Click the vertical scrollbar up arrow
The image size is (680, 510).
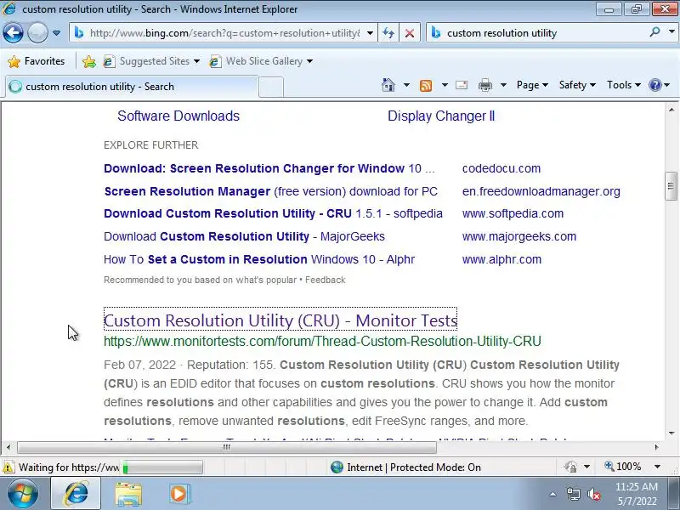pyautogui.click(x=671, y=110)
